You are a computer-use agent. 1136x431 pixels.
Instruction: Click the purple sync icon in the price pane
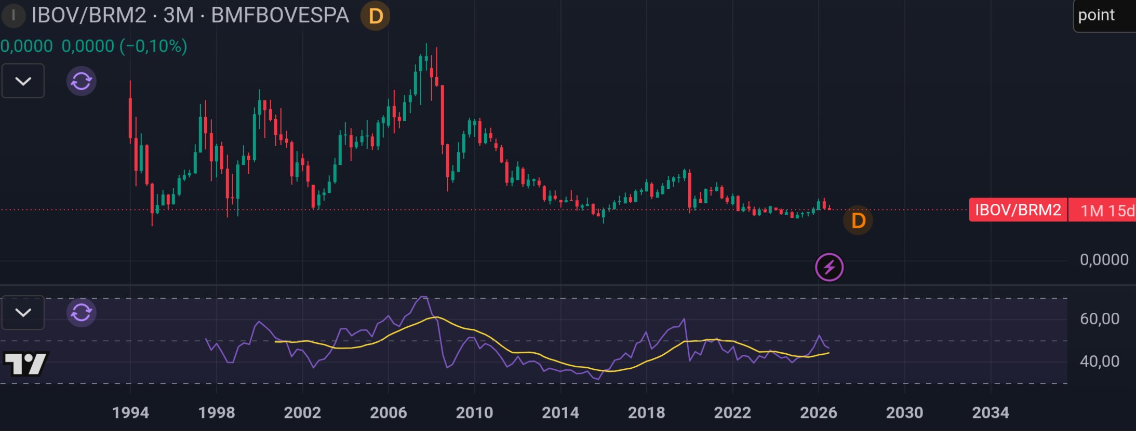(x=82, y=81)
